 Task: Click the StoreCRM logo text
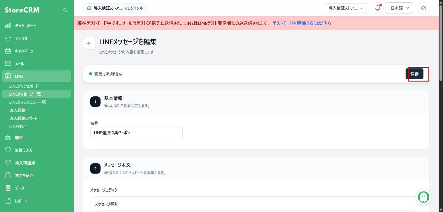click(x=22, y=10)
